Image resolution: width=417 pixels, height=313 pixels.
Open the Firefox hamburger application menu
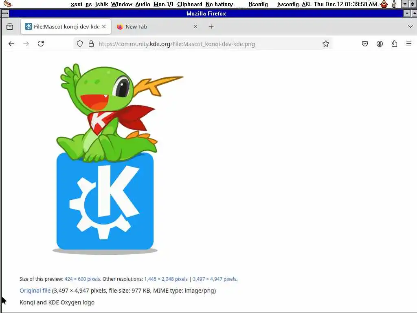point(409,43)
